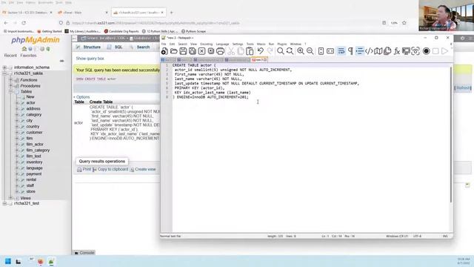Viewport: 474px width, 267px height.
Task: Click phpMyAdmin home icon in sidebar
Action: [24, 49]
